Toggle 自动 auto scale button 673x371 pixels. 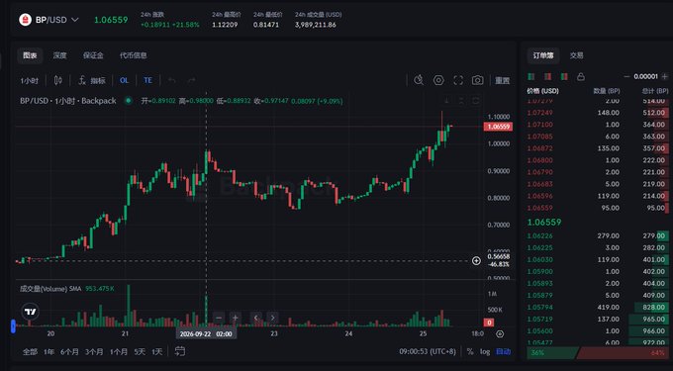[x=504, y=351]
